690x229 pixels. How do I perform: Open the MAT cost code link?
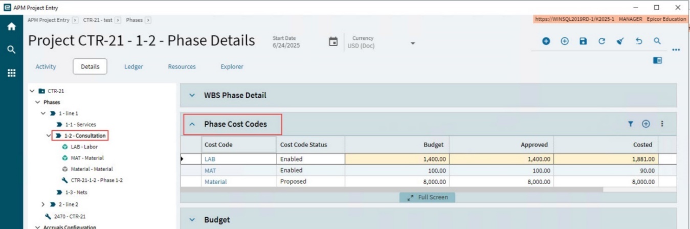(x=210, y=170)
